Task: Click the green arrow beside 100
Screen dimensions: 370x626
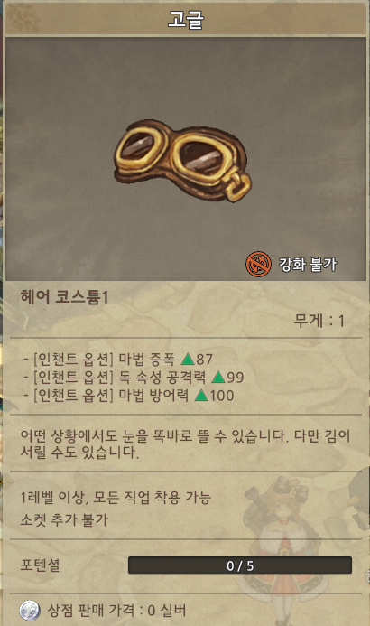Action: pyautogui.click(x=201, y=396)
